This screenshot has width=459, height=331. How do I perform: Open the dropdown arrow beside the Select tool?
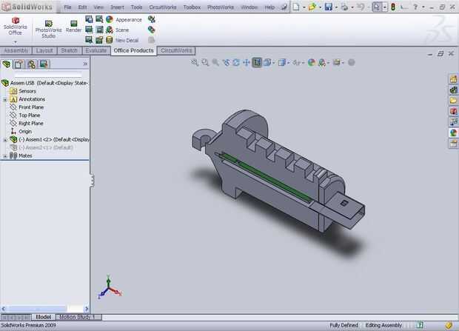[x=385, y=7]
